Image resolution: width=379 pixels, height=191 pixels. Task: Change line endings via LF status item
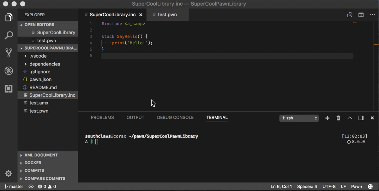tap(343, 187)
